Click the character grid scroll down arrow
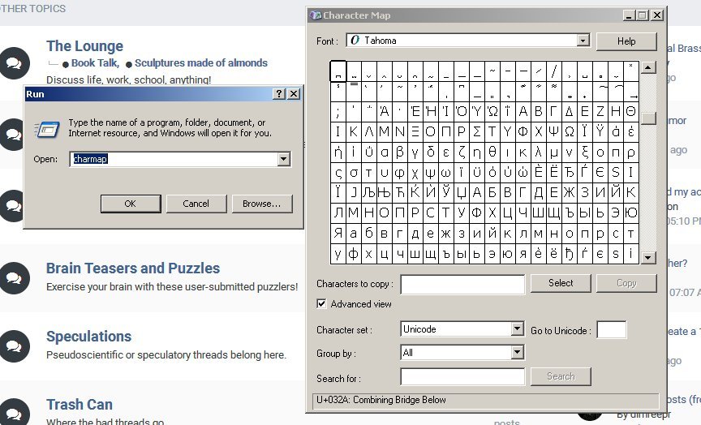This screenshot has height=425, width=701. point(648,257)
